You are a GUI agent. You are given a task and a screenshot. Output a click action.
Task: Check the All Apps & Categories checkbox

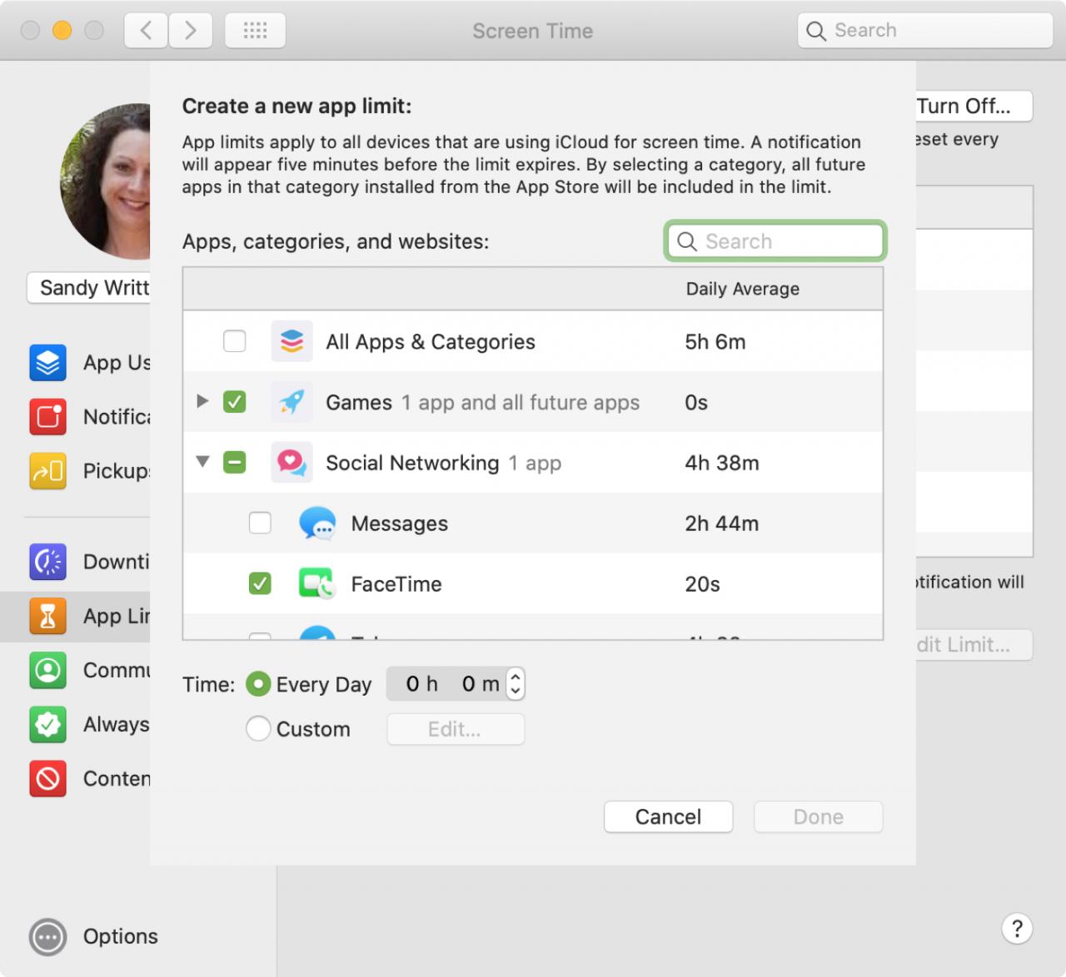pos(235,341)
